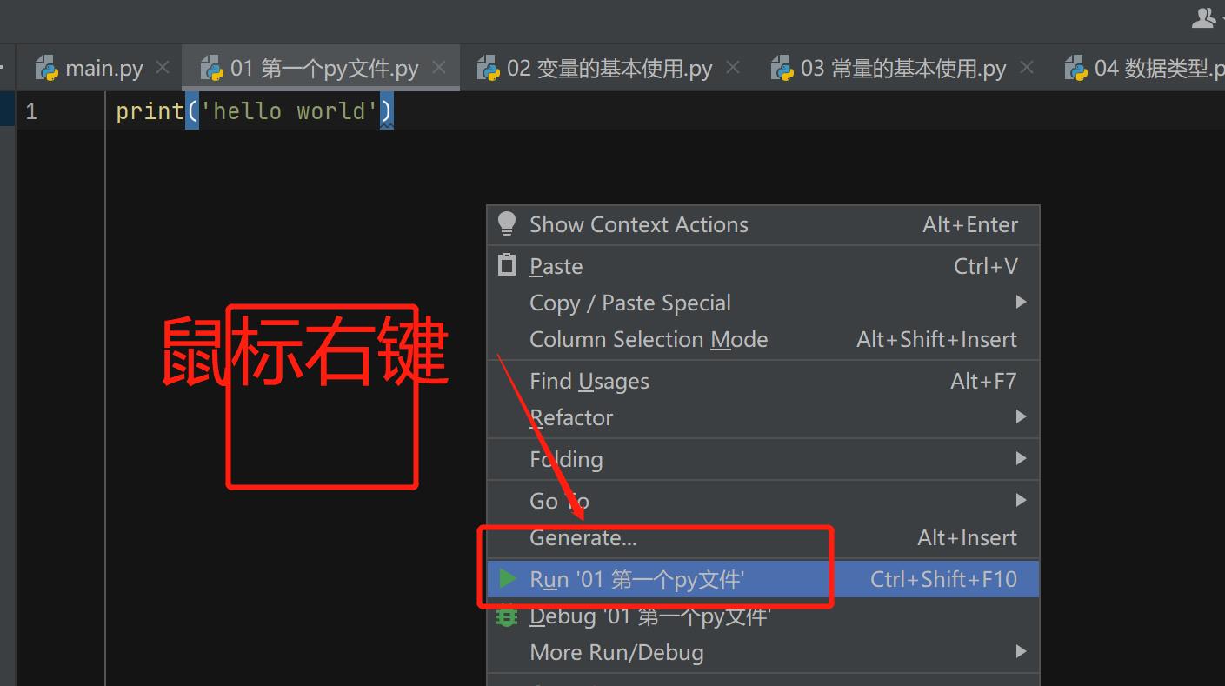Click the print('hello world') code line

255,111
